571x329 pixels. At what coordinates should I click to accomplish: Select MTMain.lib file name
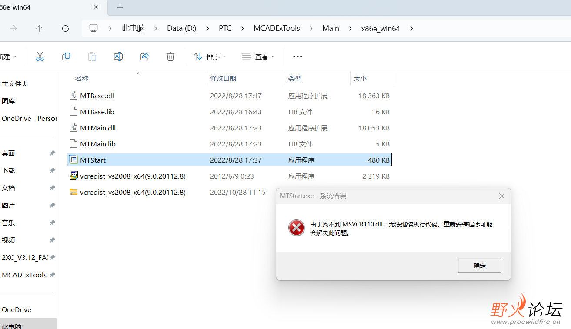[98, 144]
